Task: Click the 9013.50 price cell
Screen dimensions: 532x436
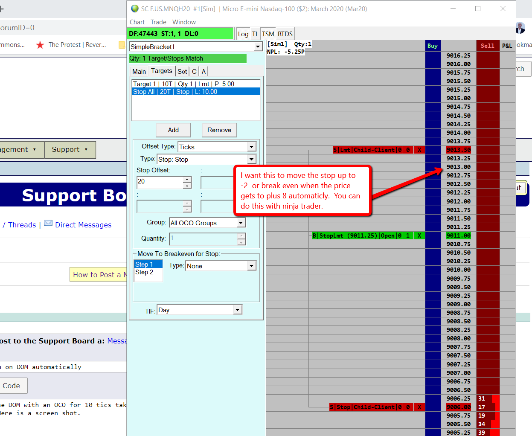Action: [x=459, y=150]
